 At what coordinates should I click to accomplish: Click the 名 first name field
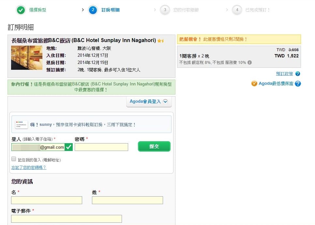[47, 200]
